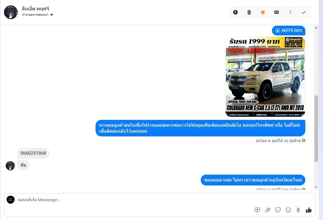Attach a file with paperclip icon
This screenshot has width=323, height=220.
tap(268, 210)
